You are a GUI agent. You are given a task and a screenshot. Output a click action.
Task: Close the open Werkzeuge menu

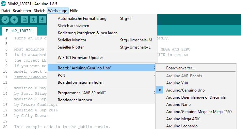[57, 11]
